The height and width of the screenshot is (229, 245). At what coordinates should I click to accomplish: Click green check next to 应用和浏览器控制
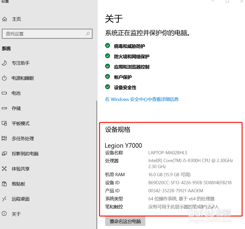click(107, 66)
